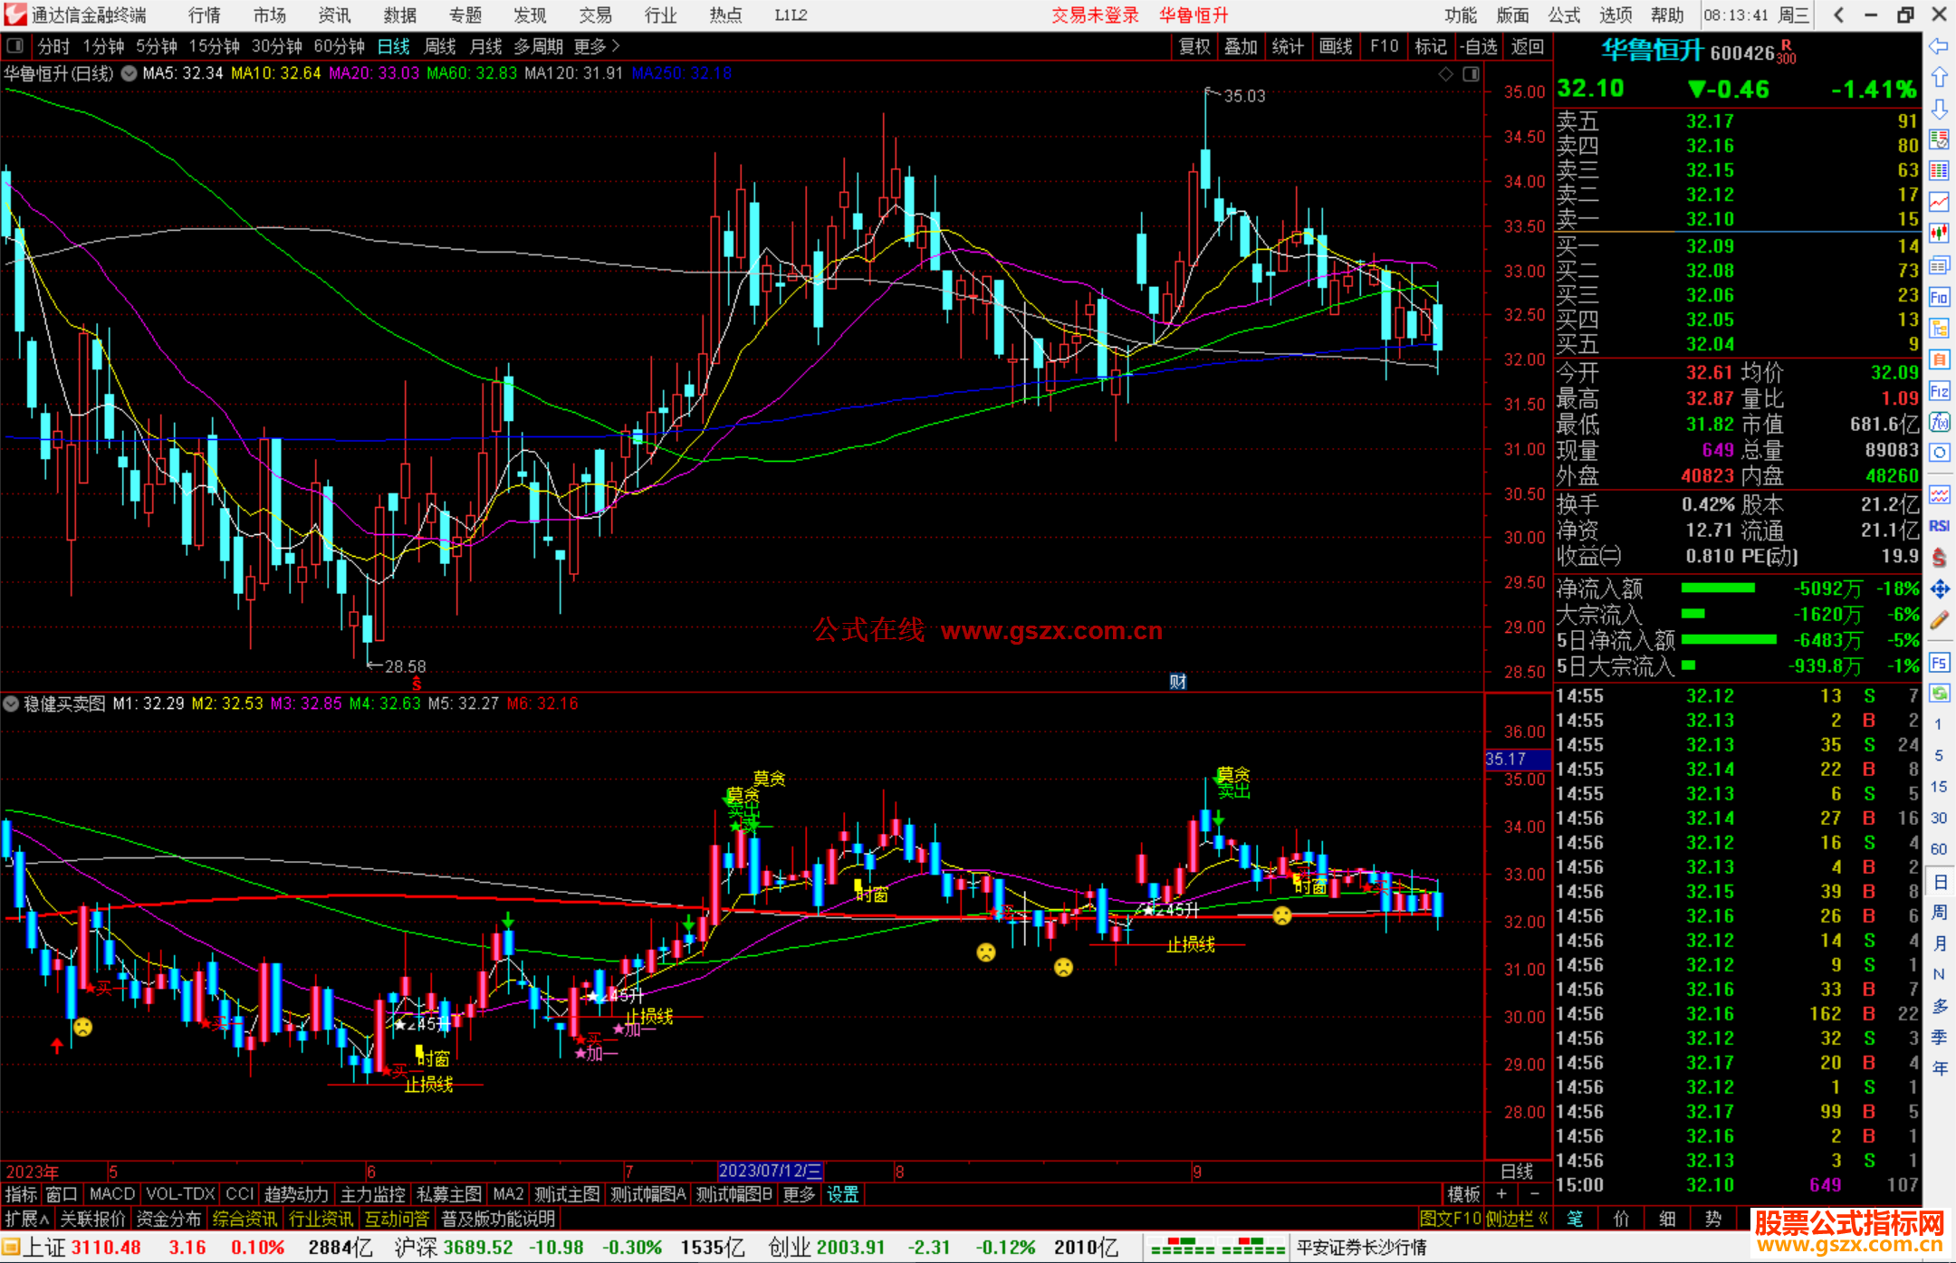1956x1263 pixels.
Task: Click the red S sidebar icon
Action: 1939,558
